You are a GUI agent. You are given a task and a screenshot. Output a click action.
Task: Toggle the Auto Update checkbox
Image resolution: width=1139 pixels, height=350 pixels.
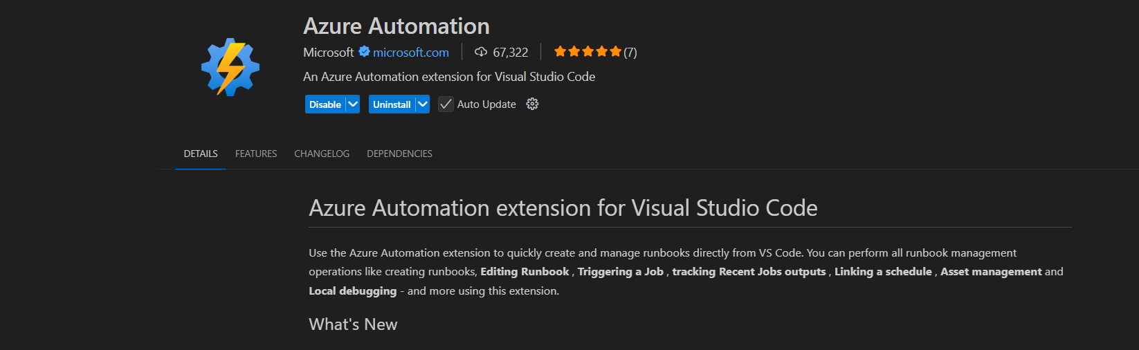446,104
